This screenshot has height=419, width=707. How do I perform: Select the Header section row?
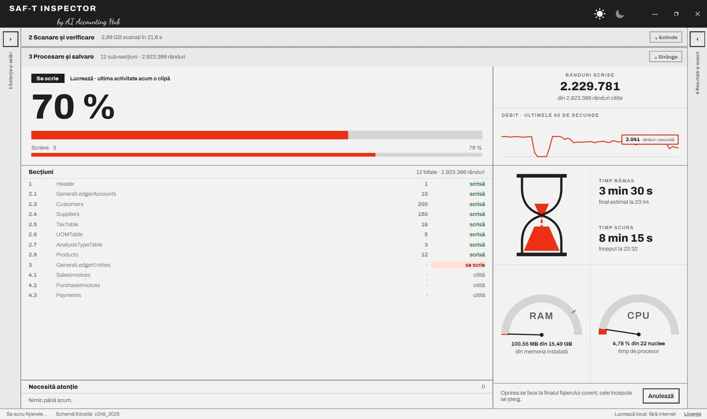pyautogui.click(x=257, y=184)
